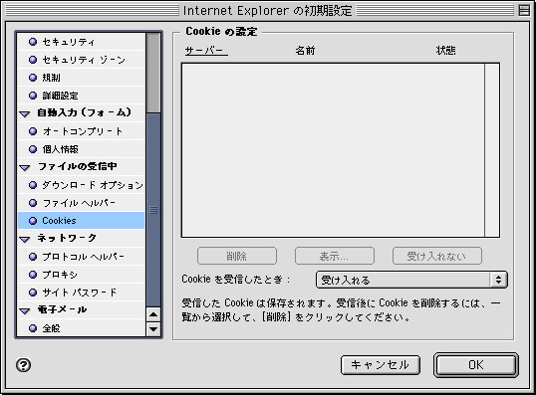
Task: Sort cookie list by 名前 column
Action: click(x=305, y=51)
